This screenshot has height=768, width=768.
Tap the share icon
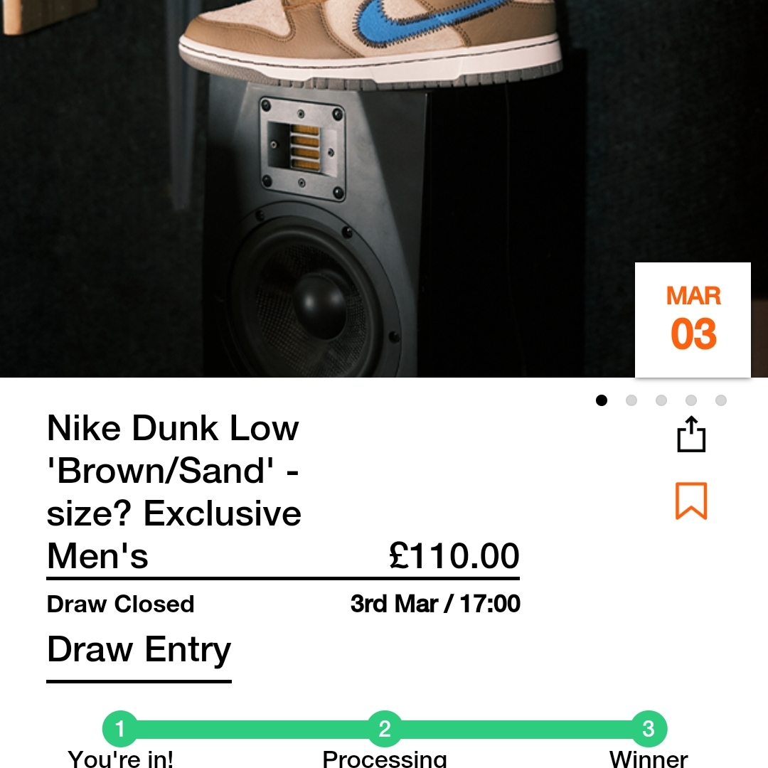click(690, 434)
